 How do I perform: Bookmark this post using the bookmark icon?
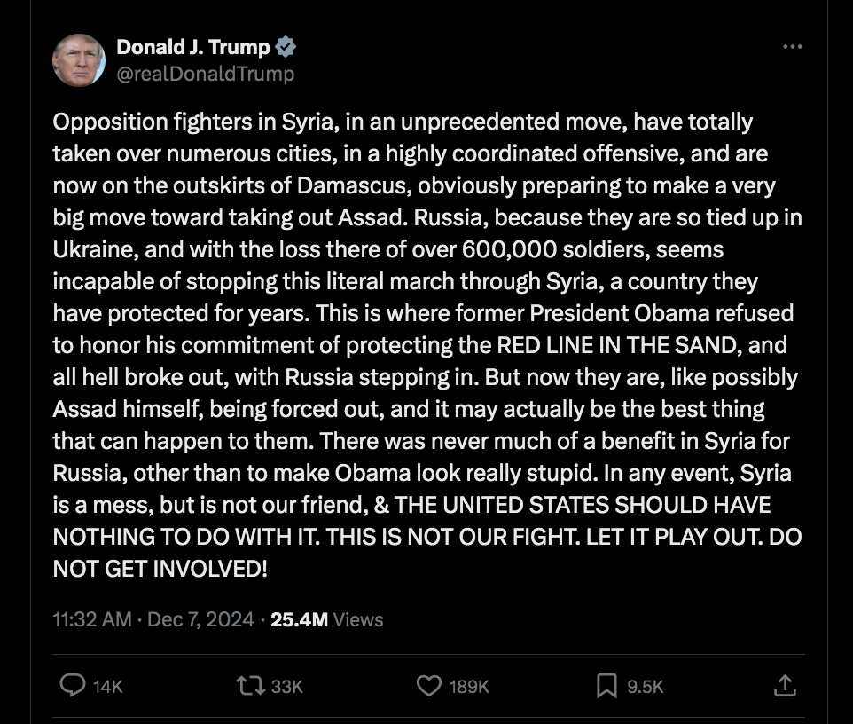[x=606, y=685]
